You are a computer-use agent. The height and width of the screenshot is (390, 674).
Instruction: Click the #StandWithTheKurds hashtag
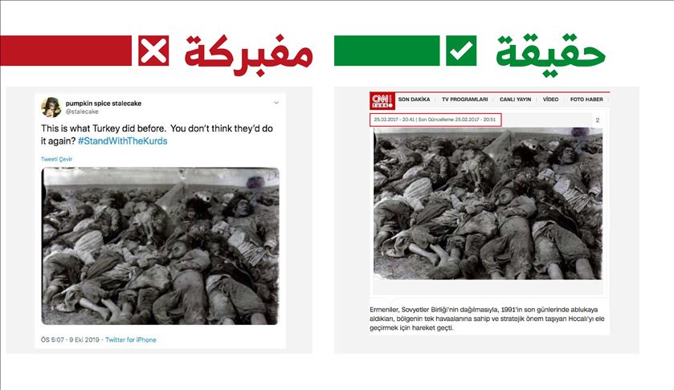122,141
